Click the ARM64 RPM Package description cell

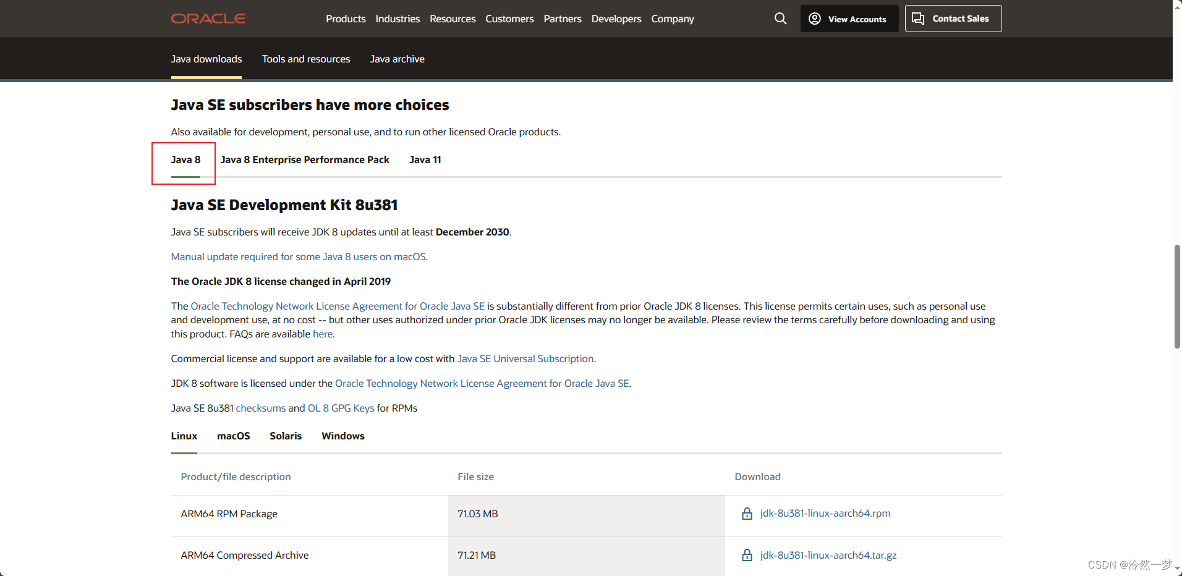(x=310, y=516)
